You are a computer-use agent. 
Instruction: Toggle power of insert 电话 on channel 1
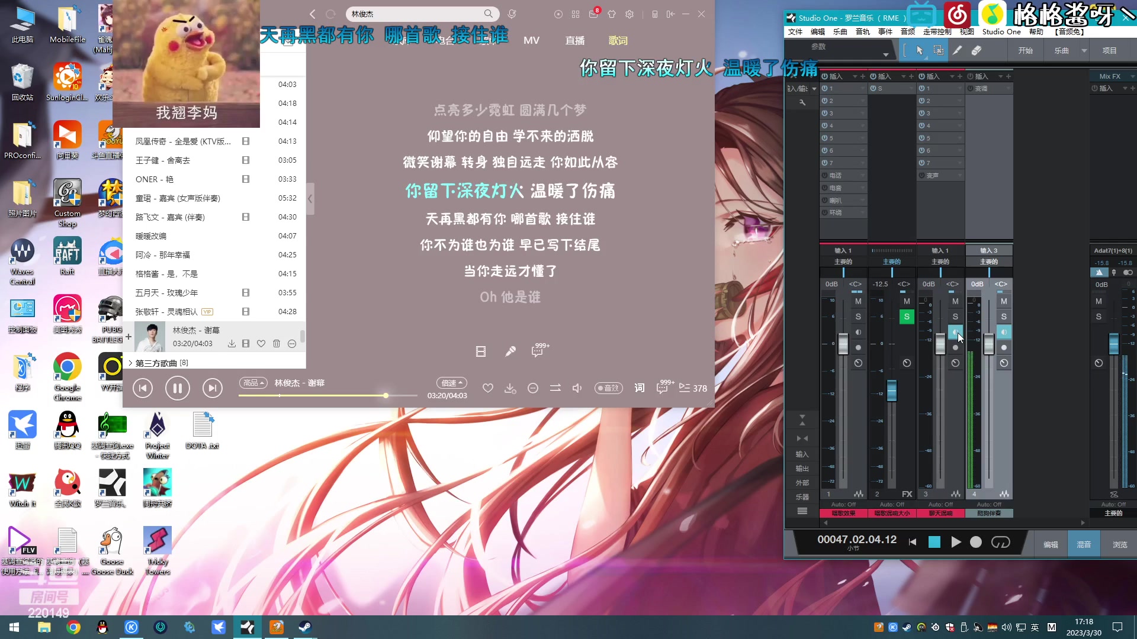pos(825,175)
